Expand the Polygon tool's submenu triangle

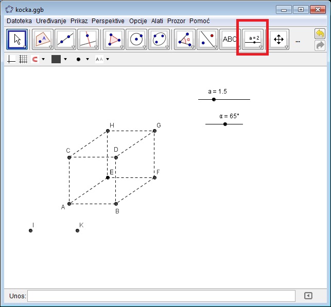[x=121, y=47]
